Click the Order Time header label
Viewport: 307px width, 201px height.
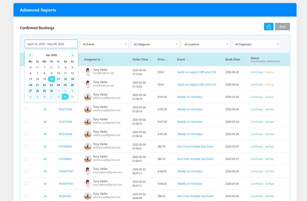[x=140, y=59]
